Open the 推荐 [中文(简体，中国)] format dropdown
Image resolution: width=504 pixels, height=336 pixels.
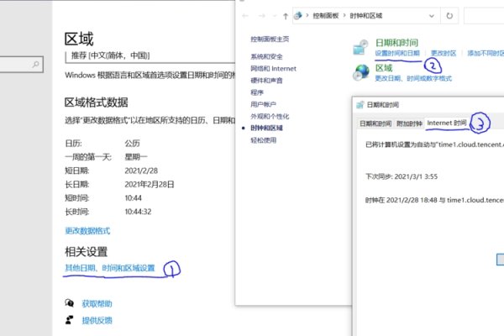150,56
